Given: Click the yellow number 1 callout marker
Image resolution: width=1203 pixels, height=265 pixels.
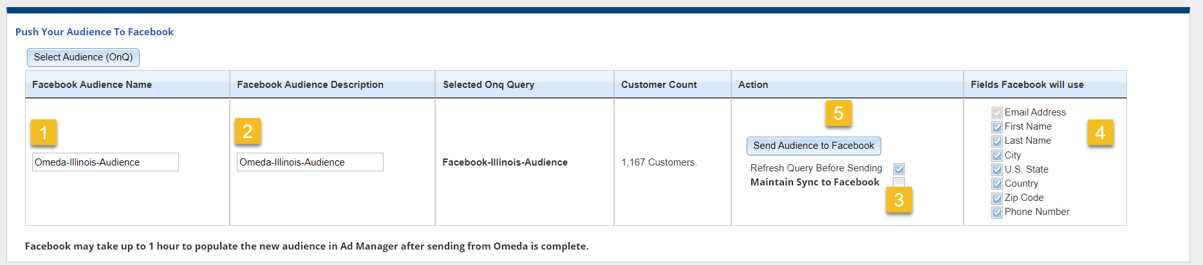Looking at the screenshot, I should tap(44, 132).
